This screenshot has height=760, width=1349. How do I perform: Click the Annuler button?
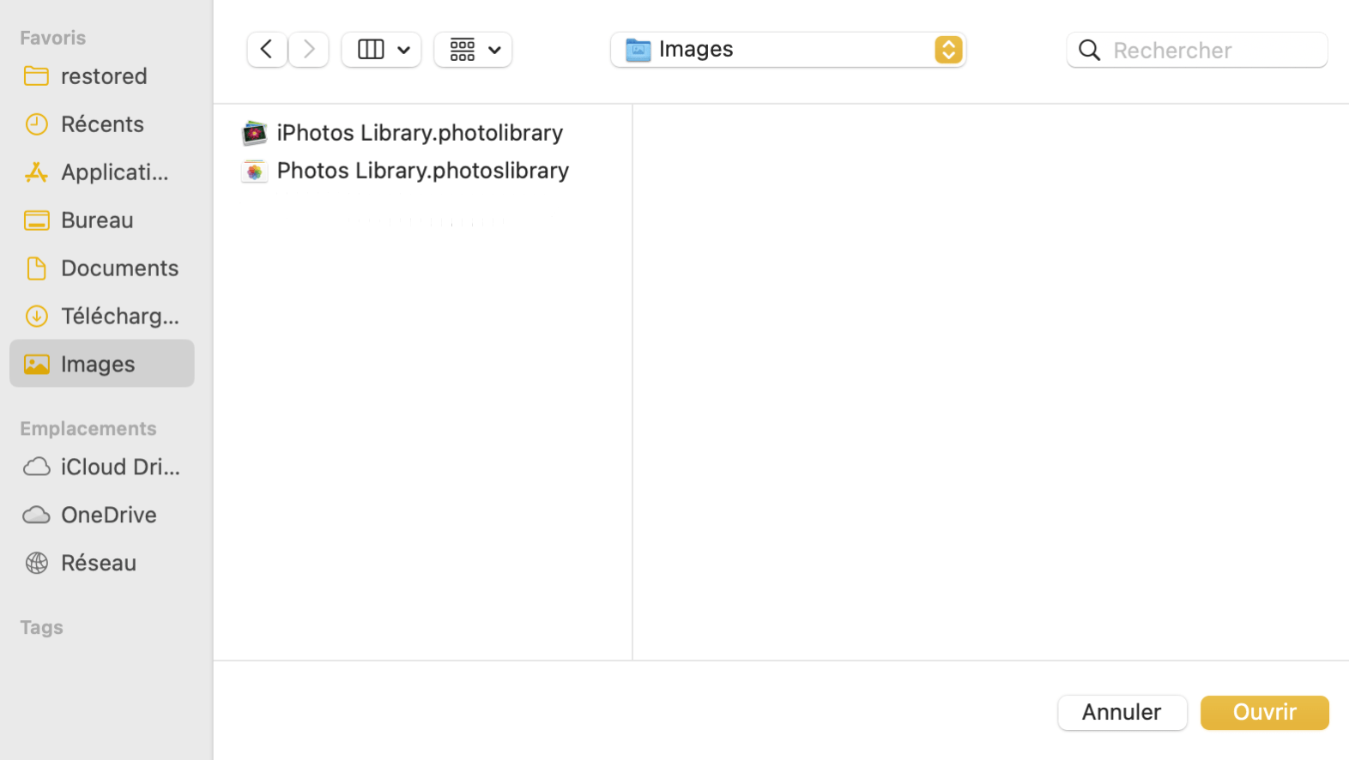[1122, 713]
